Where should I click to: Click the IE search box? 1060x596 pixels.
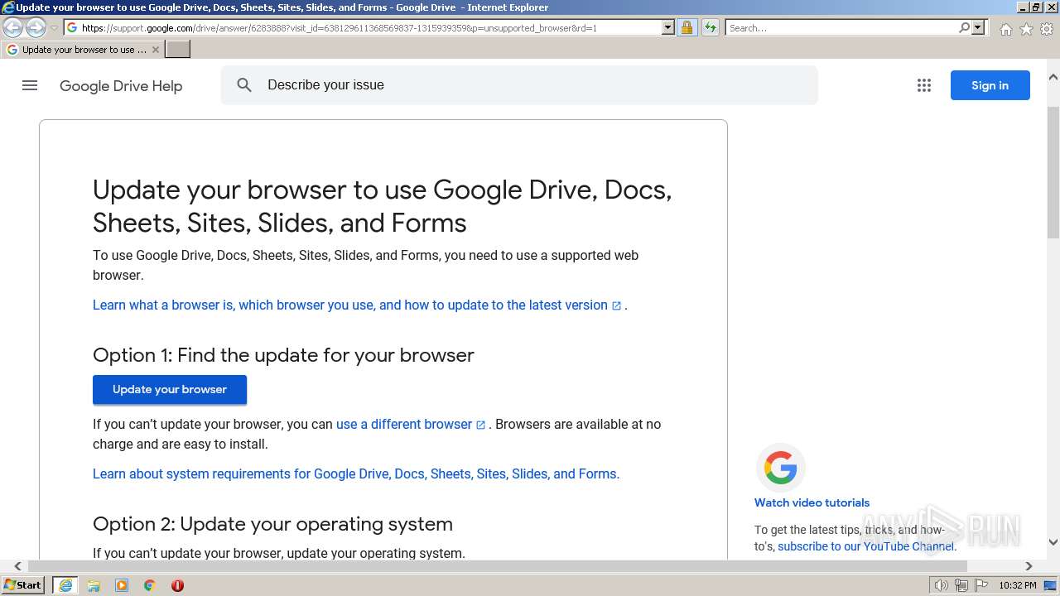pos(841,28)
